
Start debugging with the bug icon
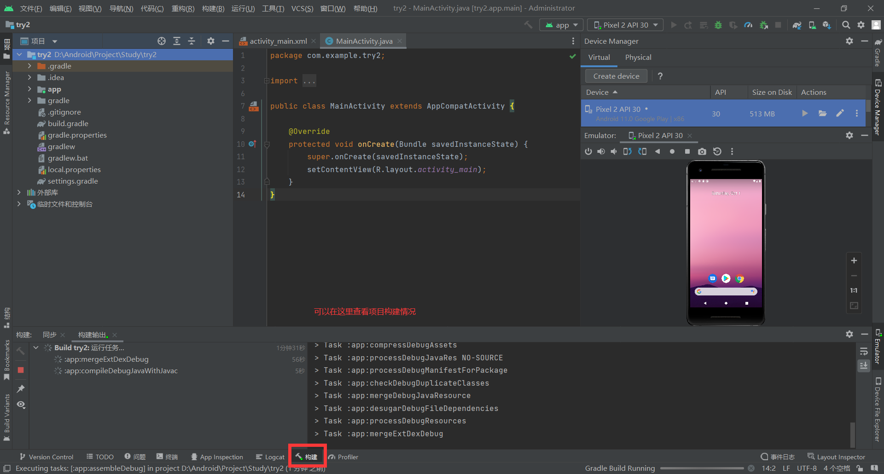pos(718,25)
